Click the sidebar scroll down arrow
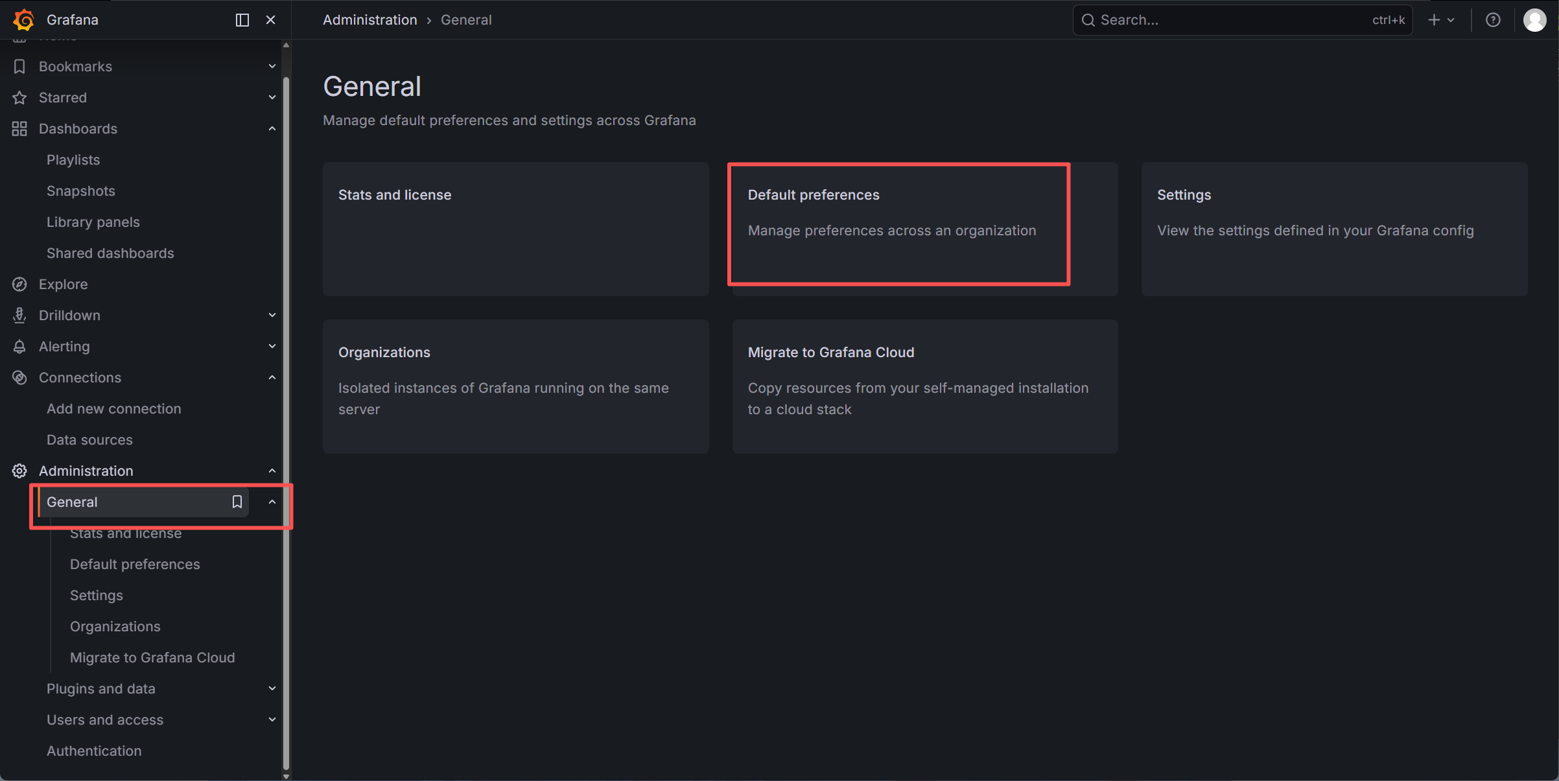The height and width of the screenshot is (781, 1559). [286, 776]
